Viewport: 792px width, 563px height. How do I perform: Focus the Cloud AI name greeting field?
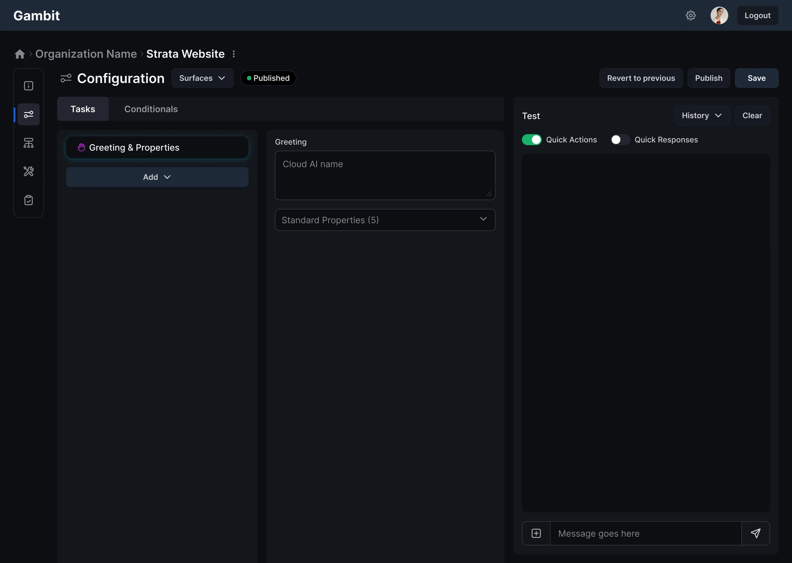[385, 175]
